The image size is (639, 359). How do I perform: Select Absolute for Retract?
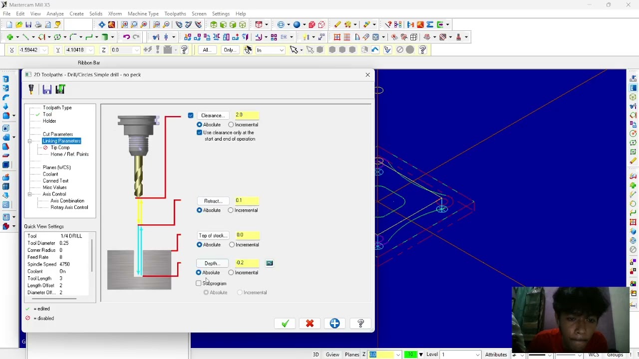pyautogui.click(x=200, y=210)
